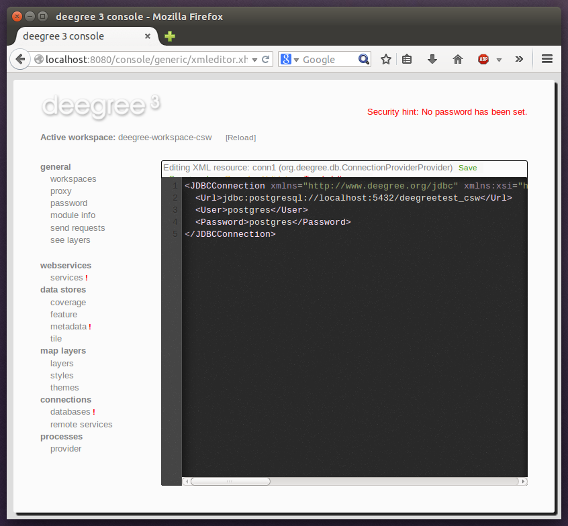
Task: Click the deegree 3 logo
Action: click(101, 106)
